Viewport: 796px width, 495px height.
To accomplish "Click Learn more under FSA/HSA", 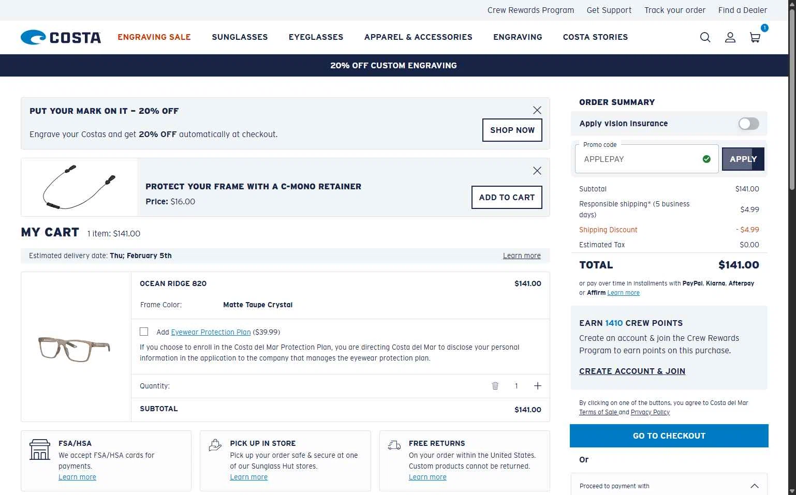I will click(x=77, y=477).
